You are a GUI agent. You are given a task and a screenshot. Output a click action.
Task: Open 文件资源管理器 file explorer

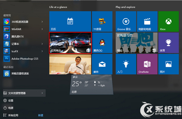click(x=24, y=93)
